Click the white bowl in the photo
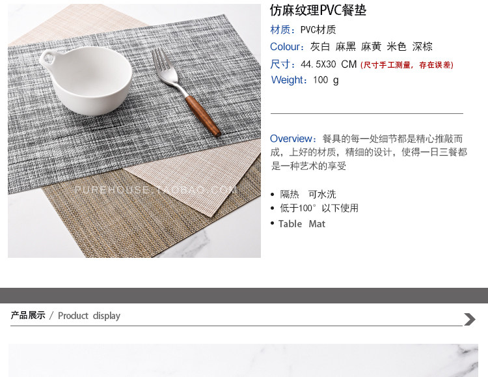This screenshot has width=488, height=377. pyautogui.click(x=86, y=80)
